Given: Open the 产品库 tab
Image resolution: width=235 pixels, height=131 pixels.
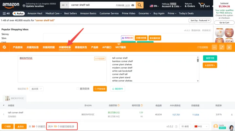Looking at the screenshot, I should [x=95, y=47].
